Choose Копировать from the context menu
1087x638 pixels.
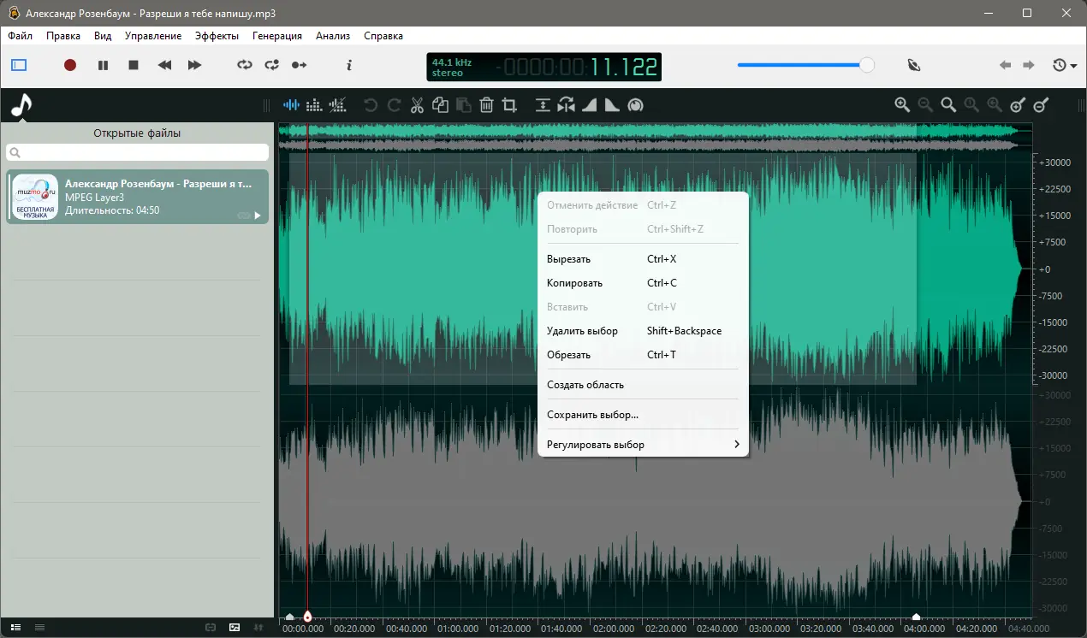[574, 283]
